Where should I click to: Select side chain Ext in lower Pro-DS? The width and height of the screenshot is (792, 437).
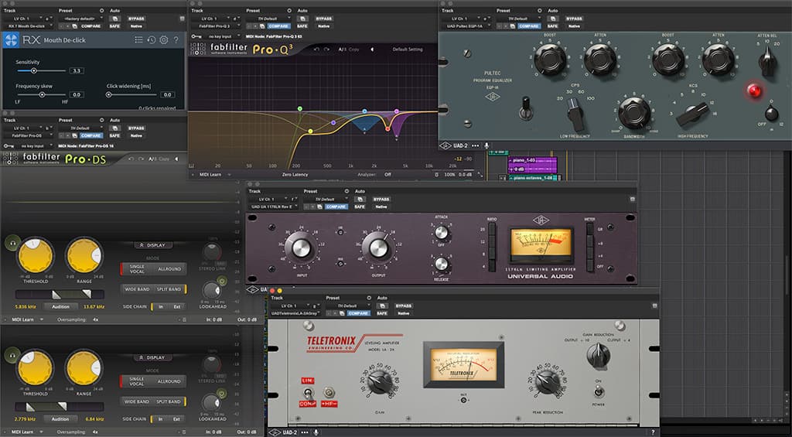click(x=177, y=418)
